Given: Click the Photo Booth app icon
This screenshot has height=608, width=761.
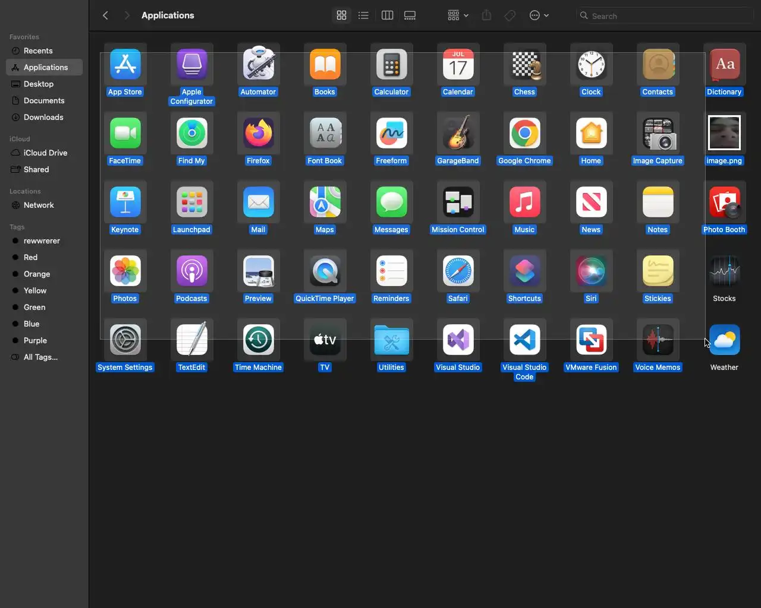Looking at the screenshot, I should pyautogui.click(x=724, y=202).
